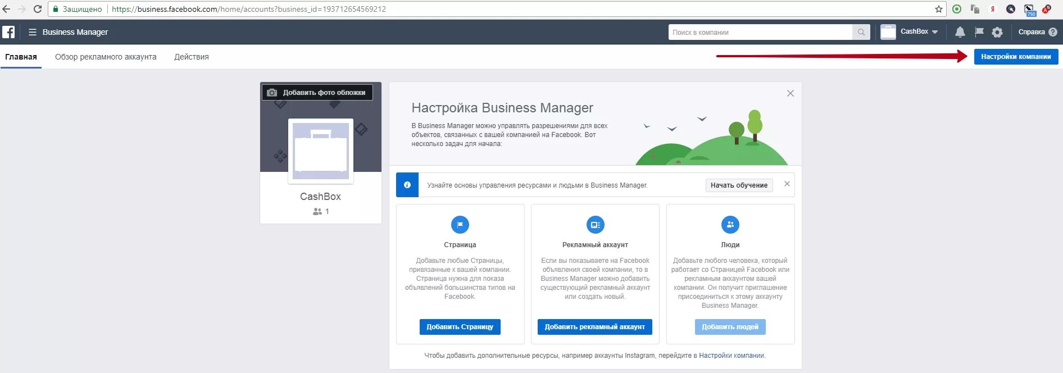Click Добавить людей button
This screenshot has height=373, width=1063.
pos(730,327)
